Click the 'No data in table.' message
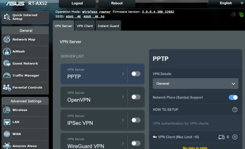The image size is (245, 149). tap(195, 148)
